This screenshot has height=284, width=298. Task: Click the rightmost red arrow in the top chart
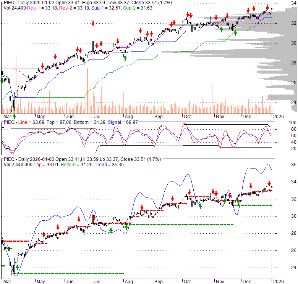point(267,7)
